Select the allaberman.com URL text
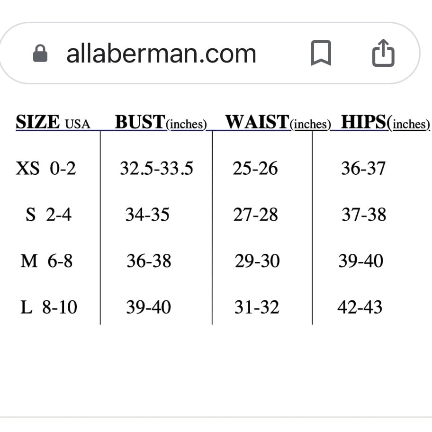The height and width of the screenshot is (432, 432). click(x=162, y=54)
